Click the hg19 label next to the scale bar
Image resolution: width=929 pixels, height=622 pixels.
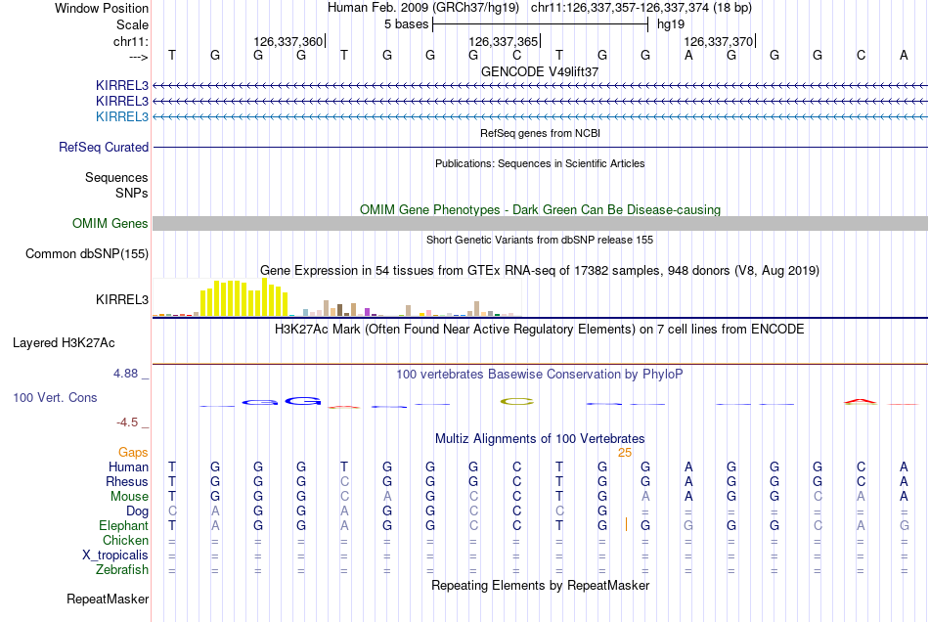pyautogui.click(x=671, y=24)
